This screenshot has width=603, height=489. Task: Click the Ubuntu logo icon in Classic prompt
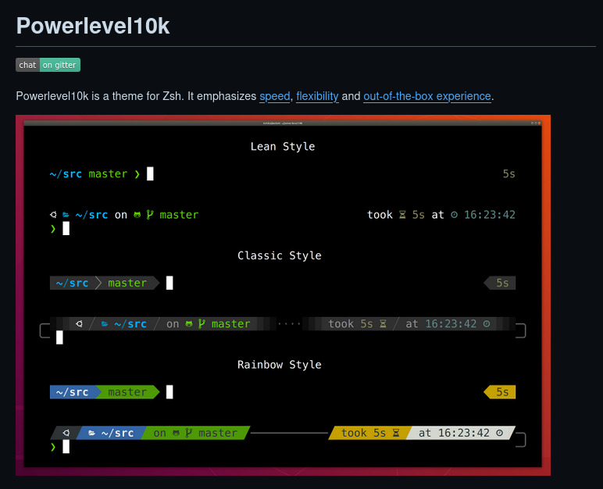[79, 324]
